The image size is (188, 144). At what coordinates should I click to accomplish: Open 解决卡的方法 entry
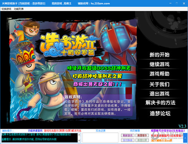161,103
